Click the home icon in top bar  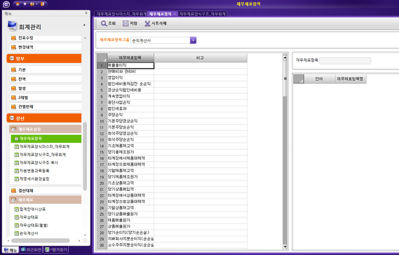17,4
